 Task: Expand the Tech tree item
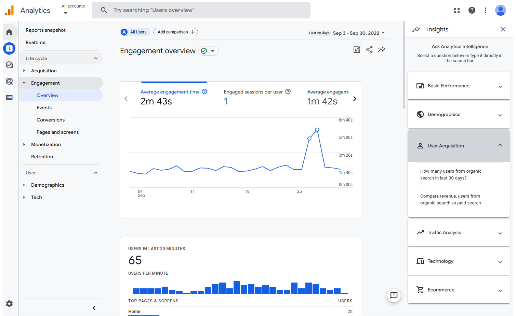click(24, 197)
